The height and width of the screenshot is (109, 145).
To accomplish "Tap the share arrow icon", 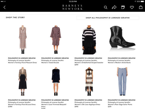I will [114, 7].
